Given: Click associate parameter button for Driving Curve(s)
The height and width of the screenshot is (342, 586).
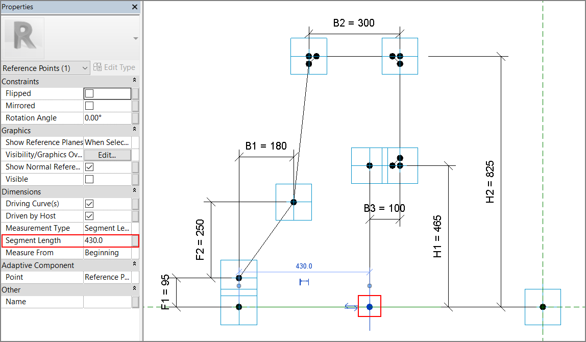Looking at the screenshot, I should [136, 204].
